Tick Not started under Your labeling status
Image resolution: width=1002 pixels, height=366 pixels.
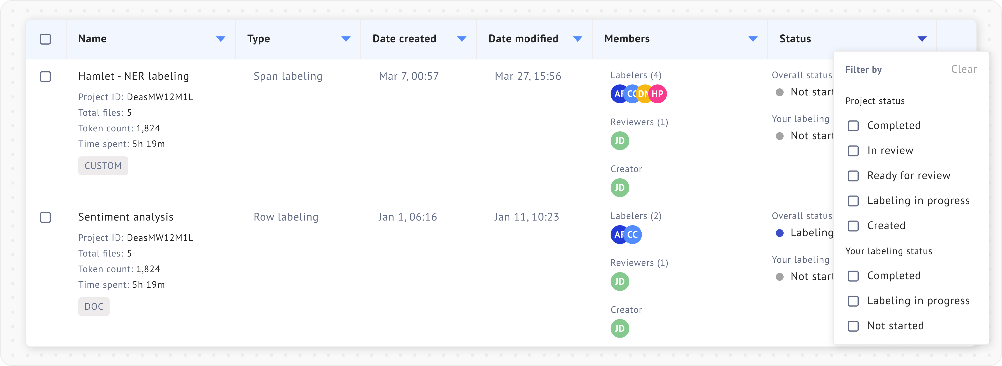click(x=853, y=326)
